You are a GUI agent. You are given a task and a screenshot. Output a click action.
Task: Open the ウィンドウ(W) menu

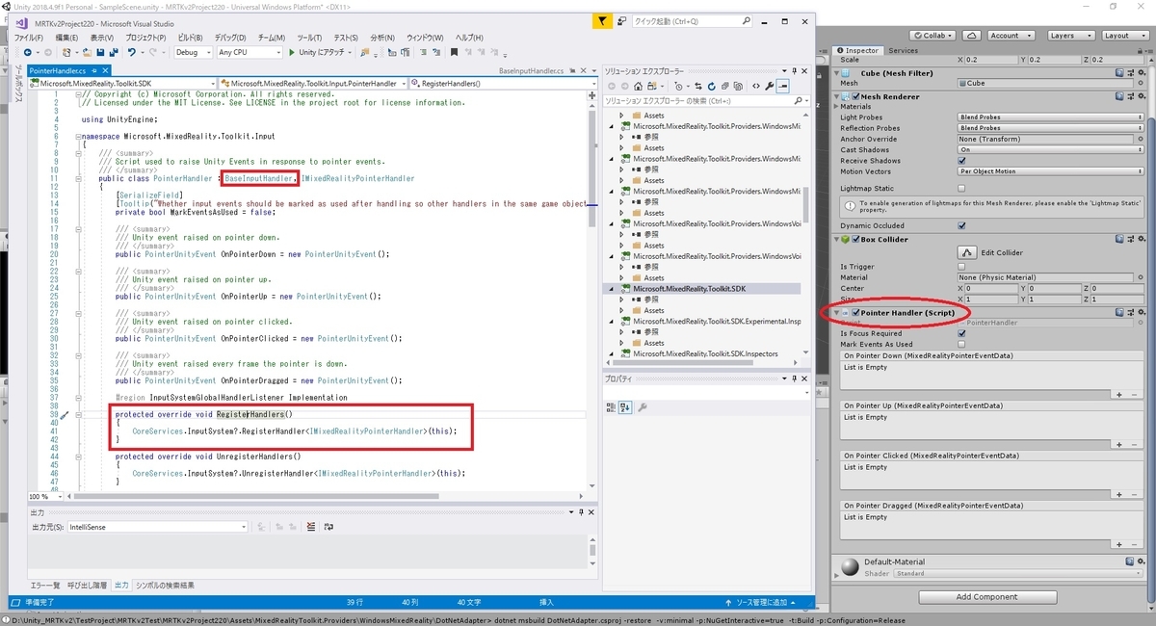click(x=426, y=37)
